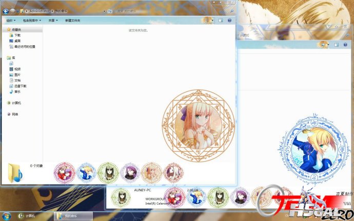Open the 音乐 library
This screenshot has width=354, height=221.
point(15,92)
